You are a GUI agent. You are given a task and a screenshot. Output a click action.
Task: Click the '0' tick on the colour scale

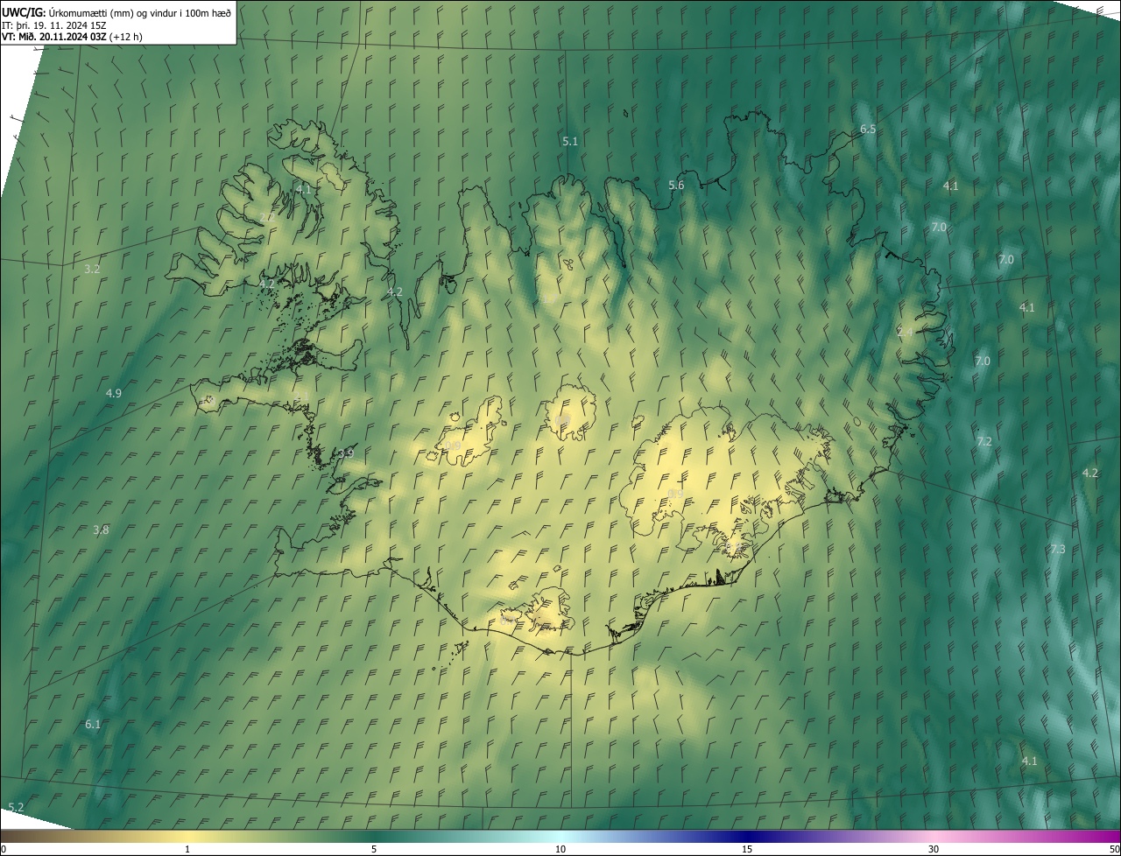(x=3, y=850)
